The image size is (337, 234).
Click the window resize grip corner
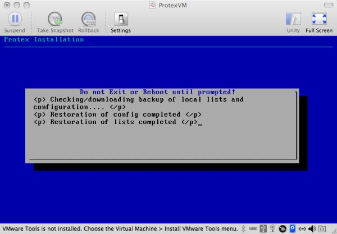tap(334, 231)
